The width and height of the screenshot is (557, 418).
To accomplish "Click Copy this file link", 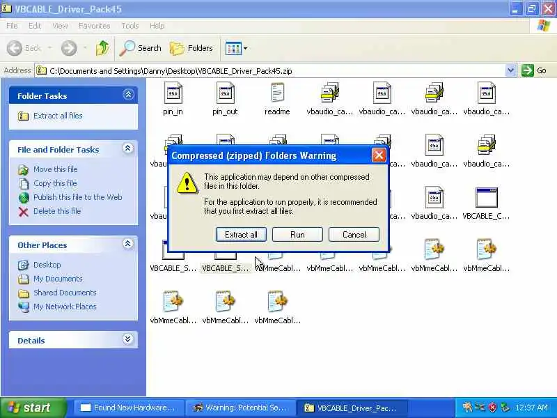I will click(x=55, y=183).
